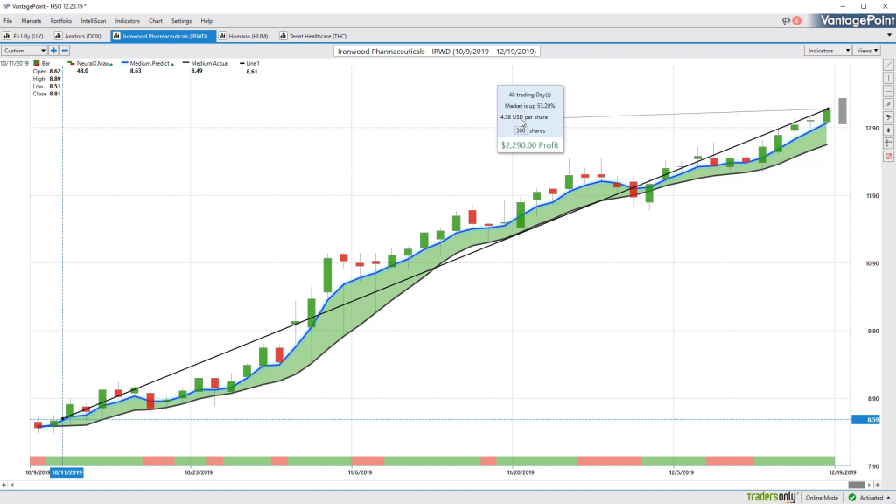Select the horizontal line drawing tool
The image size is (896, 504).
(889, 91)
